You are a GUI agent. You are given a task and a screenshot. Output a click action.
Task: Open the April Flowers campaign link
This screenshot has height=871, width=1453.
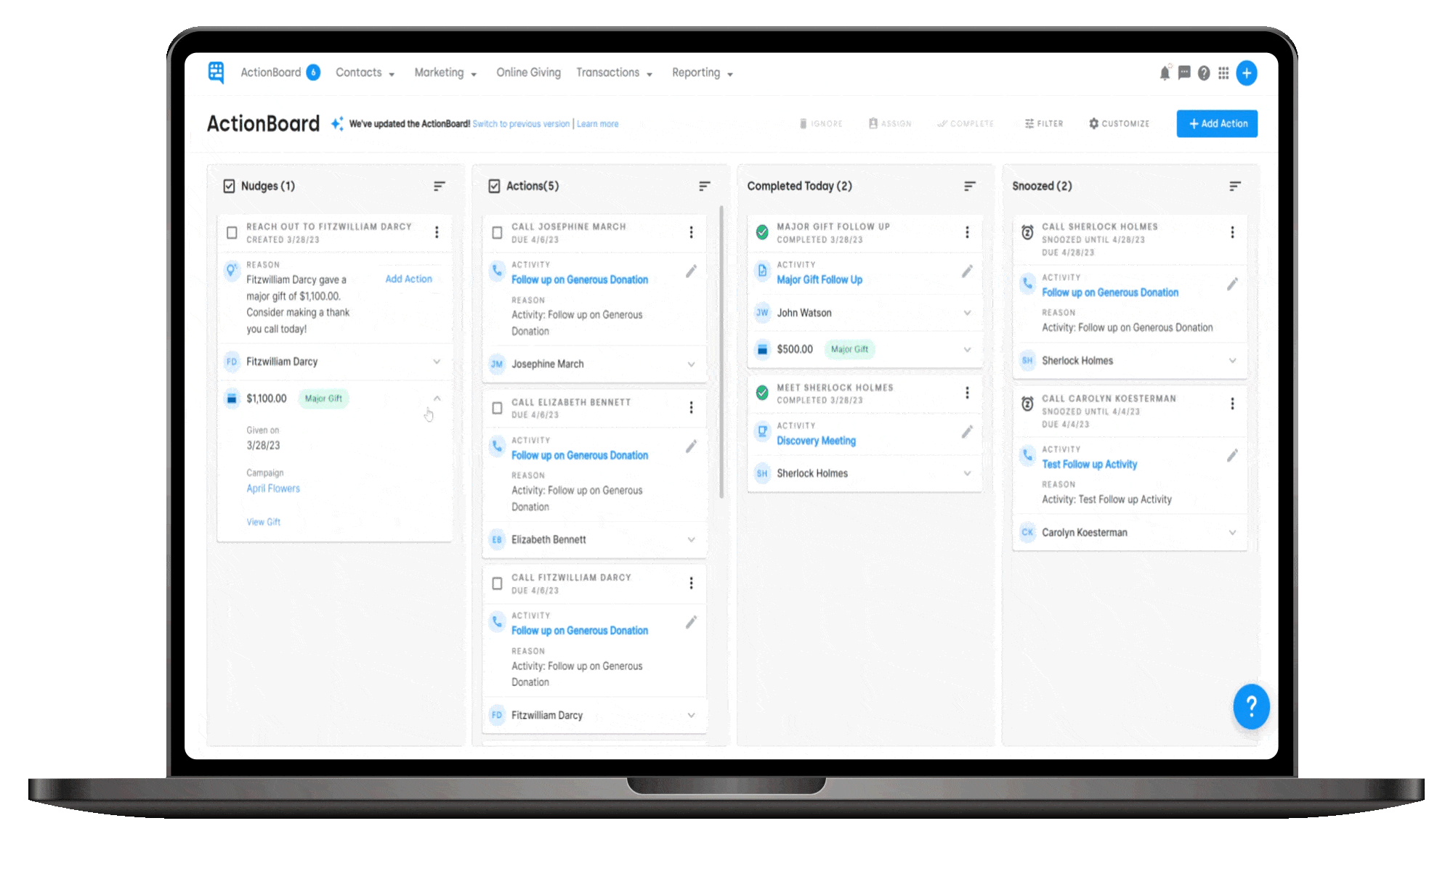point(273,488)
